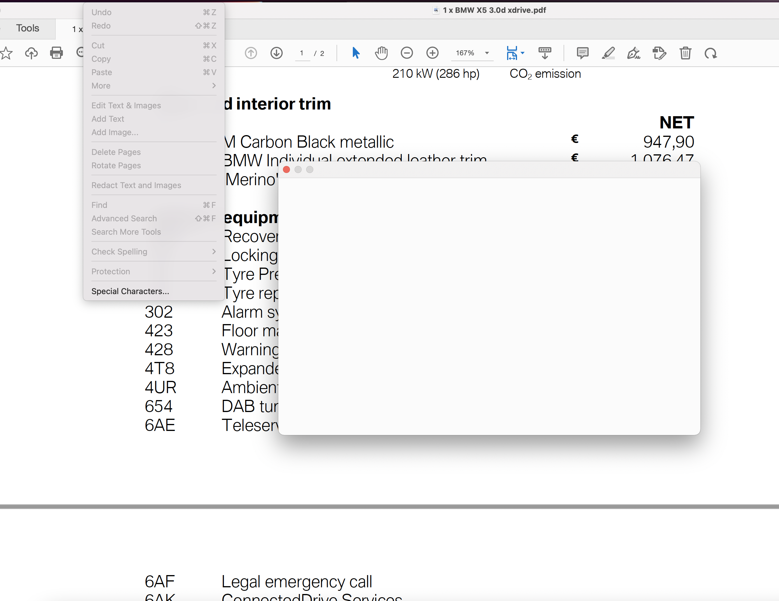Go to the next page with the down arrow
Image resolution: width=779 pixels, height=601 pixels.
277,53
